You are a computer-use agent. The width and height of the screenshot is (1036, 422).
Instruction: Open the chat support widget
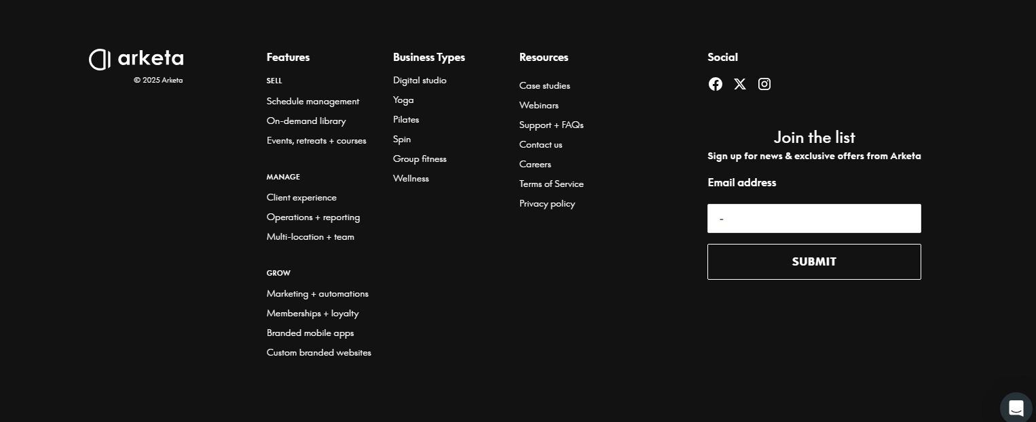pos(1016,407)
